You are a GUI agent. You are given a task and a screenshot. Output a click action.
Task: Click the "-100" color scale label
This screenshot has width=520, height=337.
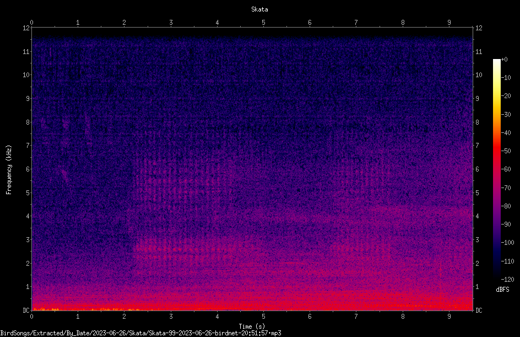tap(507, 243)
